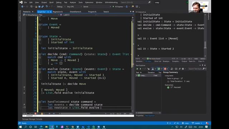Viewport: 229px width, 129px height.
Task: Switch to the Tests.fs tab
Action: [x=106, y=12]
